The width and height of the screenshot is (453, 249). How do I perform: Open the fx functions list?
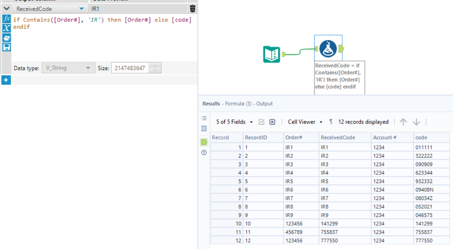[x=6, y=19]
